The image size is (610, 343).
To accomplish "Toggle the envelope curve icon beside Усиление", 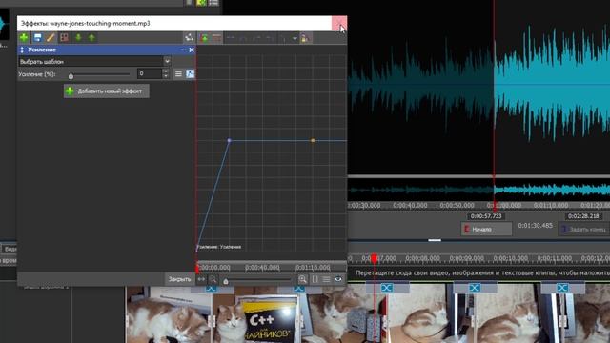I will pyautogui.click(x=190, y=74).
